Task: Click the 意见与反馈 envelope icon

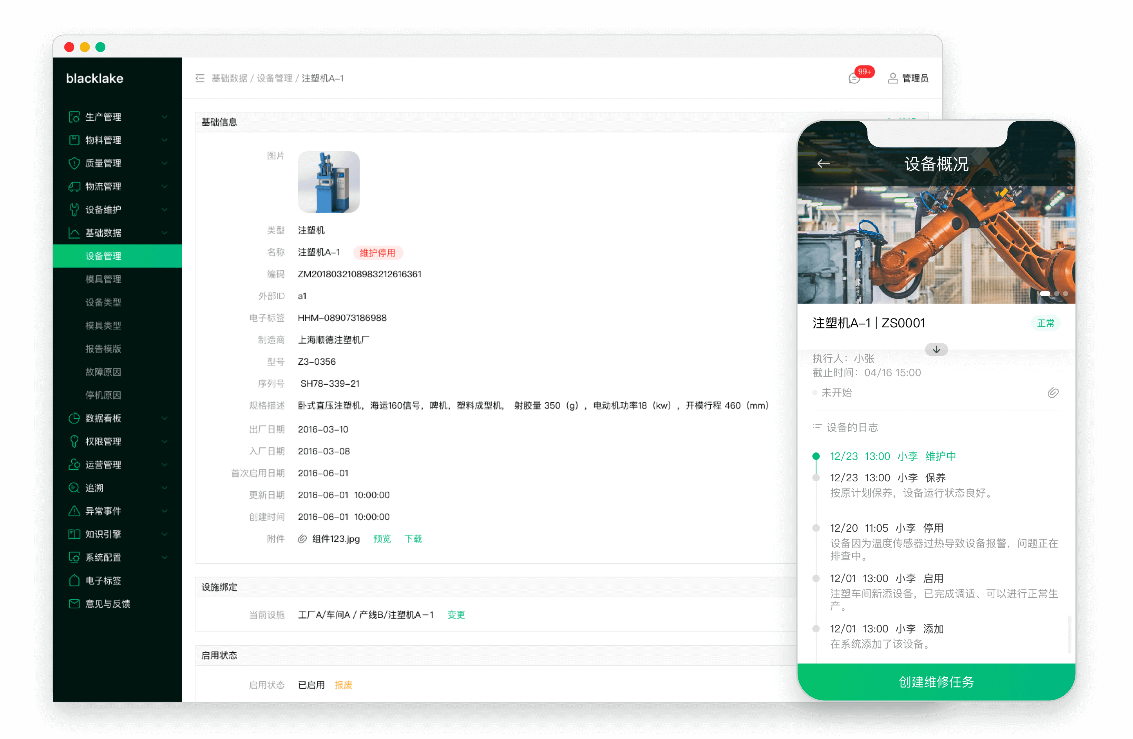Action: 74,604
